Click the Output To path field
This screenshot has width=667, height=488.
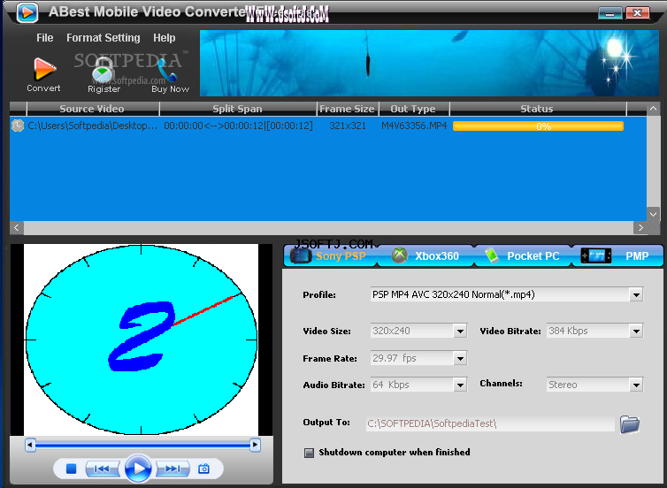(490, 423)
